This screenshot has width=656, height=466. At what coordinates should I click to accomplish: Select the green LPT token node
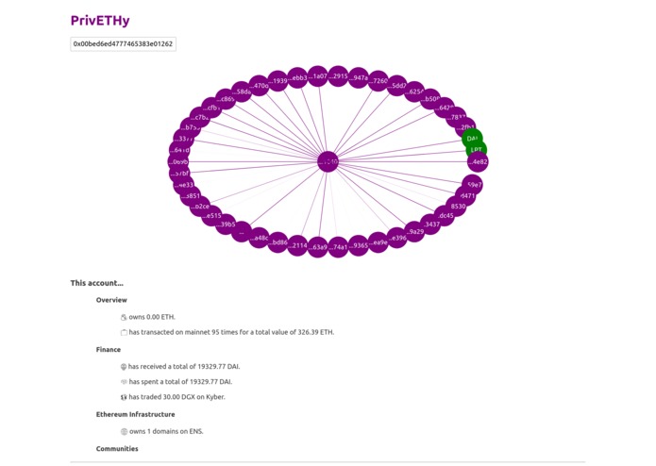coord(476,150)
